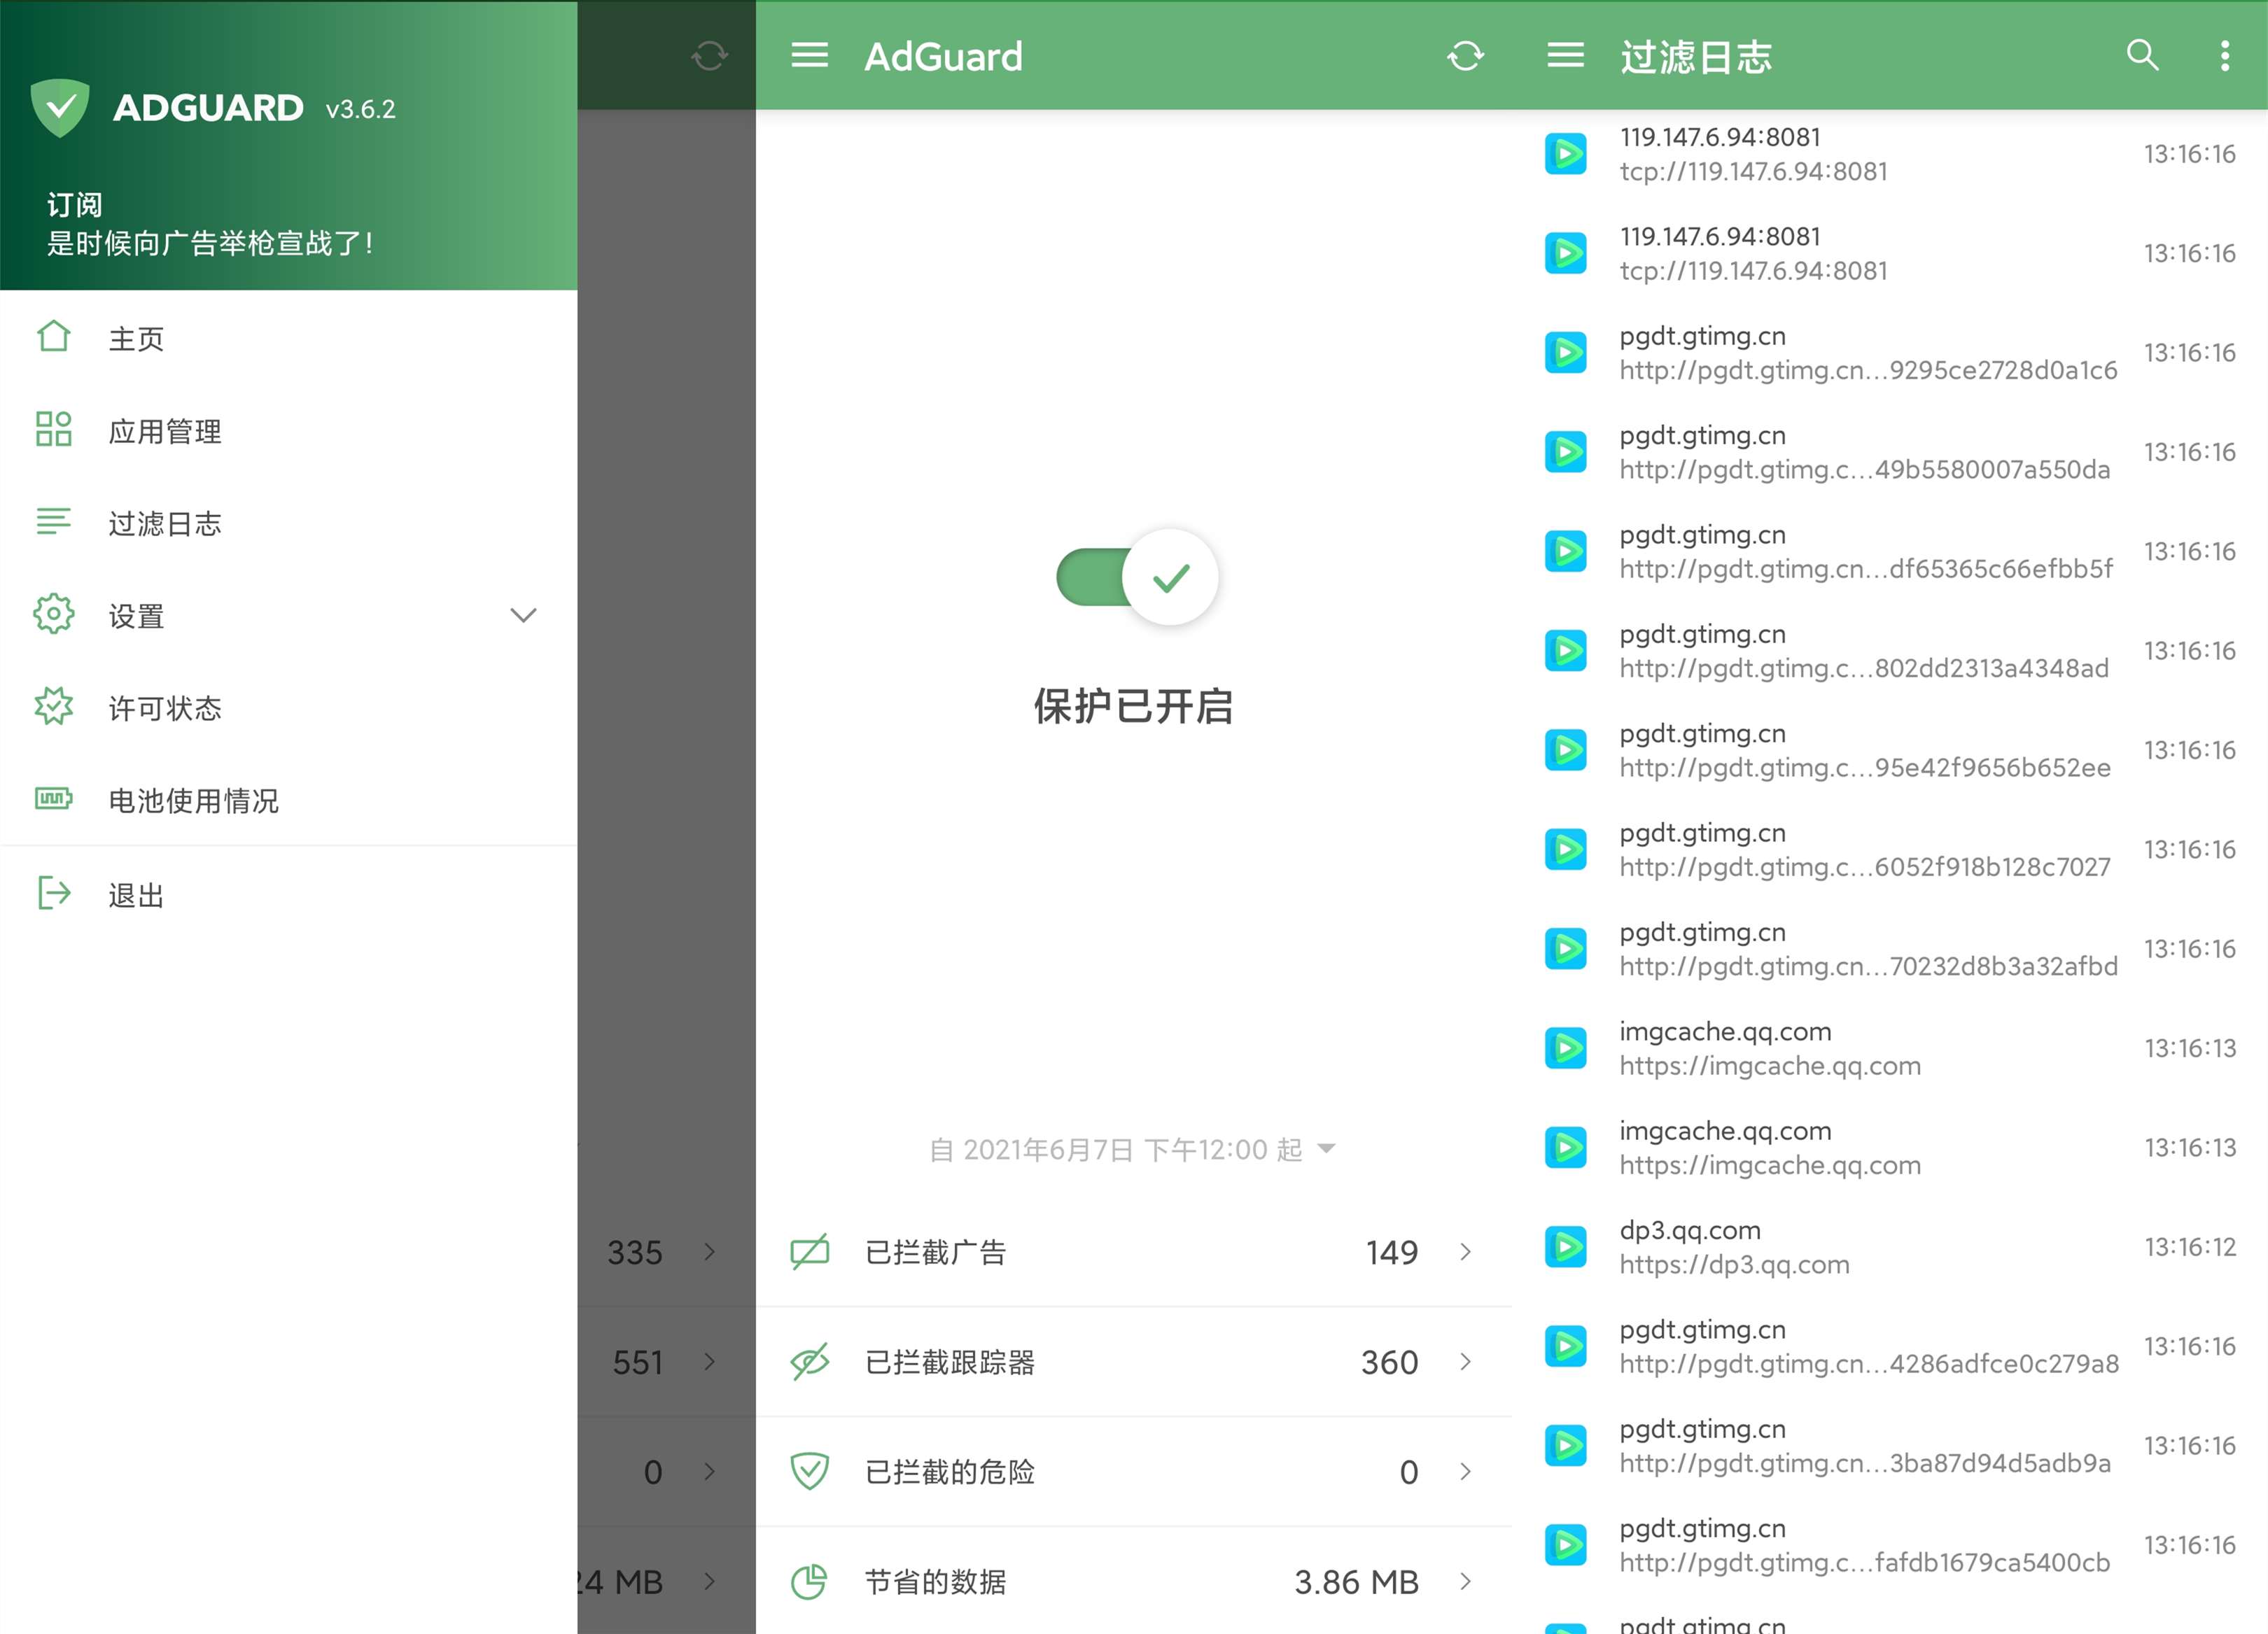Click the blocked ads icon beside 已拦截广告
The image size is (2268, 1634).
pyautogui.click(x=809, y=1251)
